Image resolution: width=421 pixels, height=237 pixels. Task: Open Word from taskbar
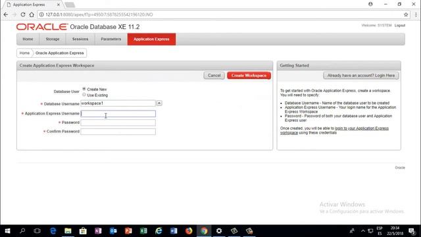click(x=174, y=231)
